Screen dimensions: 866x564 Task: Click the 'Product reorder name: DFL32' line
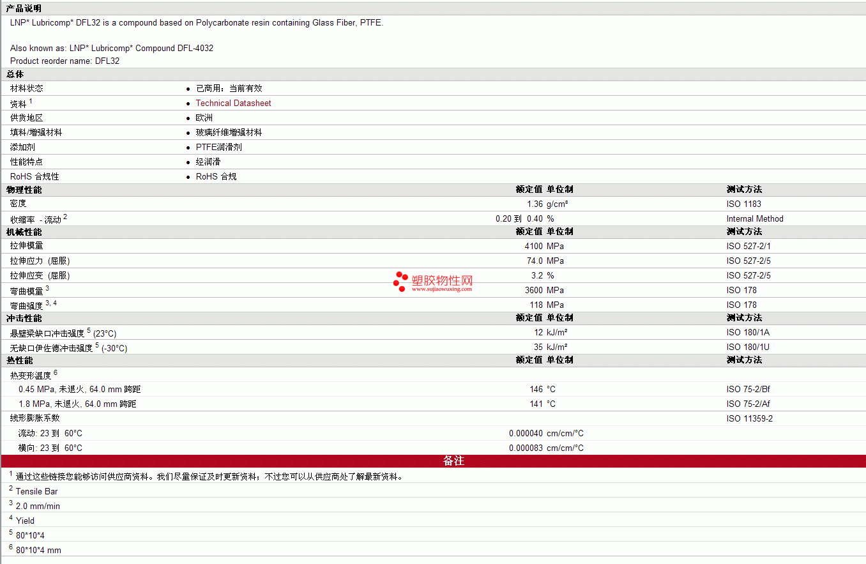point(65,61)
